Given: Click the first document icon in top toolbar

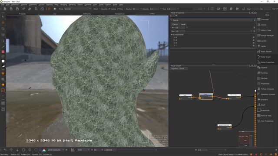Looking at the screenshot, I should click(5, 9).
